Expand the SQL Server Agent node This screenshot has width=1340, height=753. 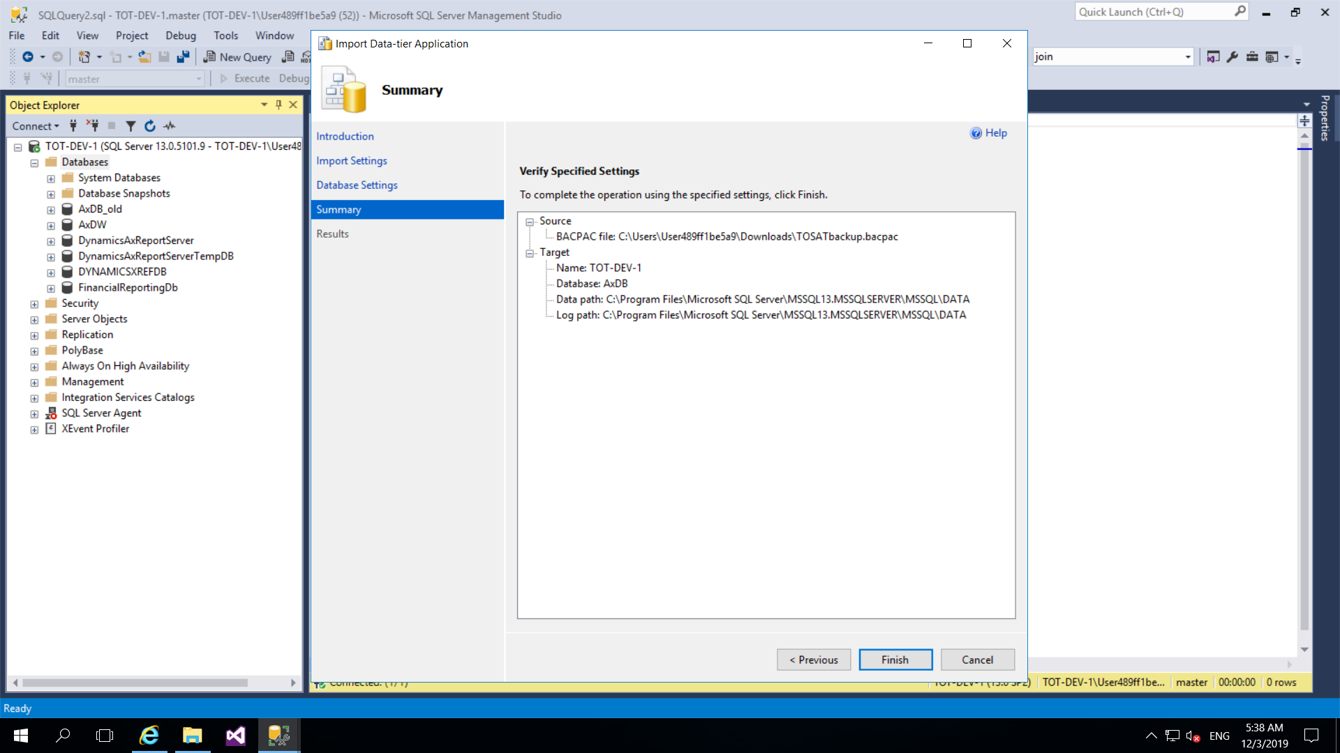point(34,414)
